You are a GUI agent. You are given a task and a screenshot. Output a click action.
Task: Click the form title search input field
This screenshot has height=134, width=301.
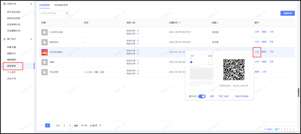click(x=54, y=14)
